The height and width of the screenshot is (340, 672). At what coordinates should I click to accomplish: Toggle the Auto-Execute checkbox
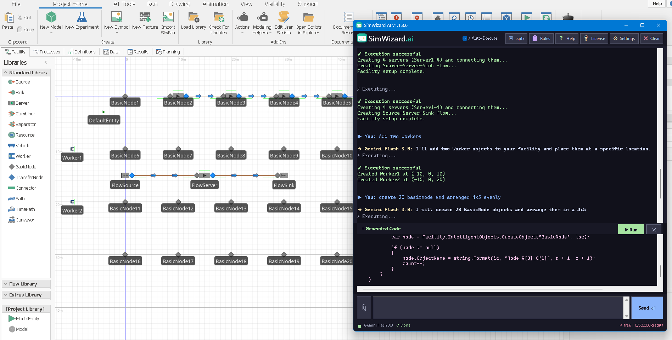coord(465,39)
